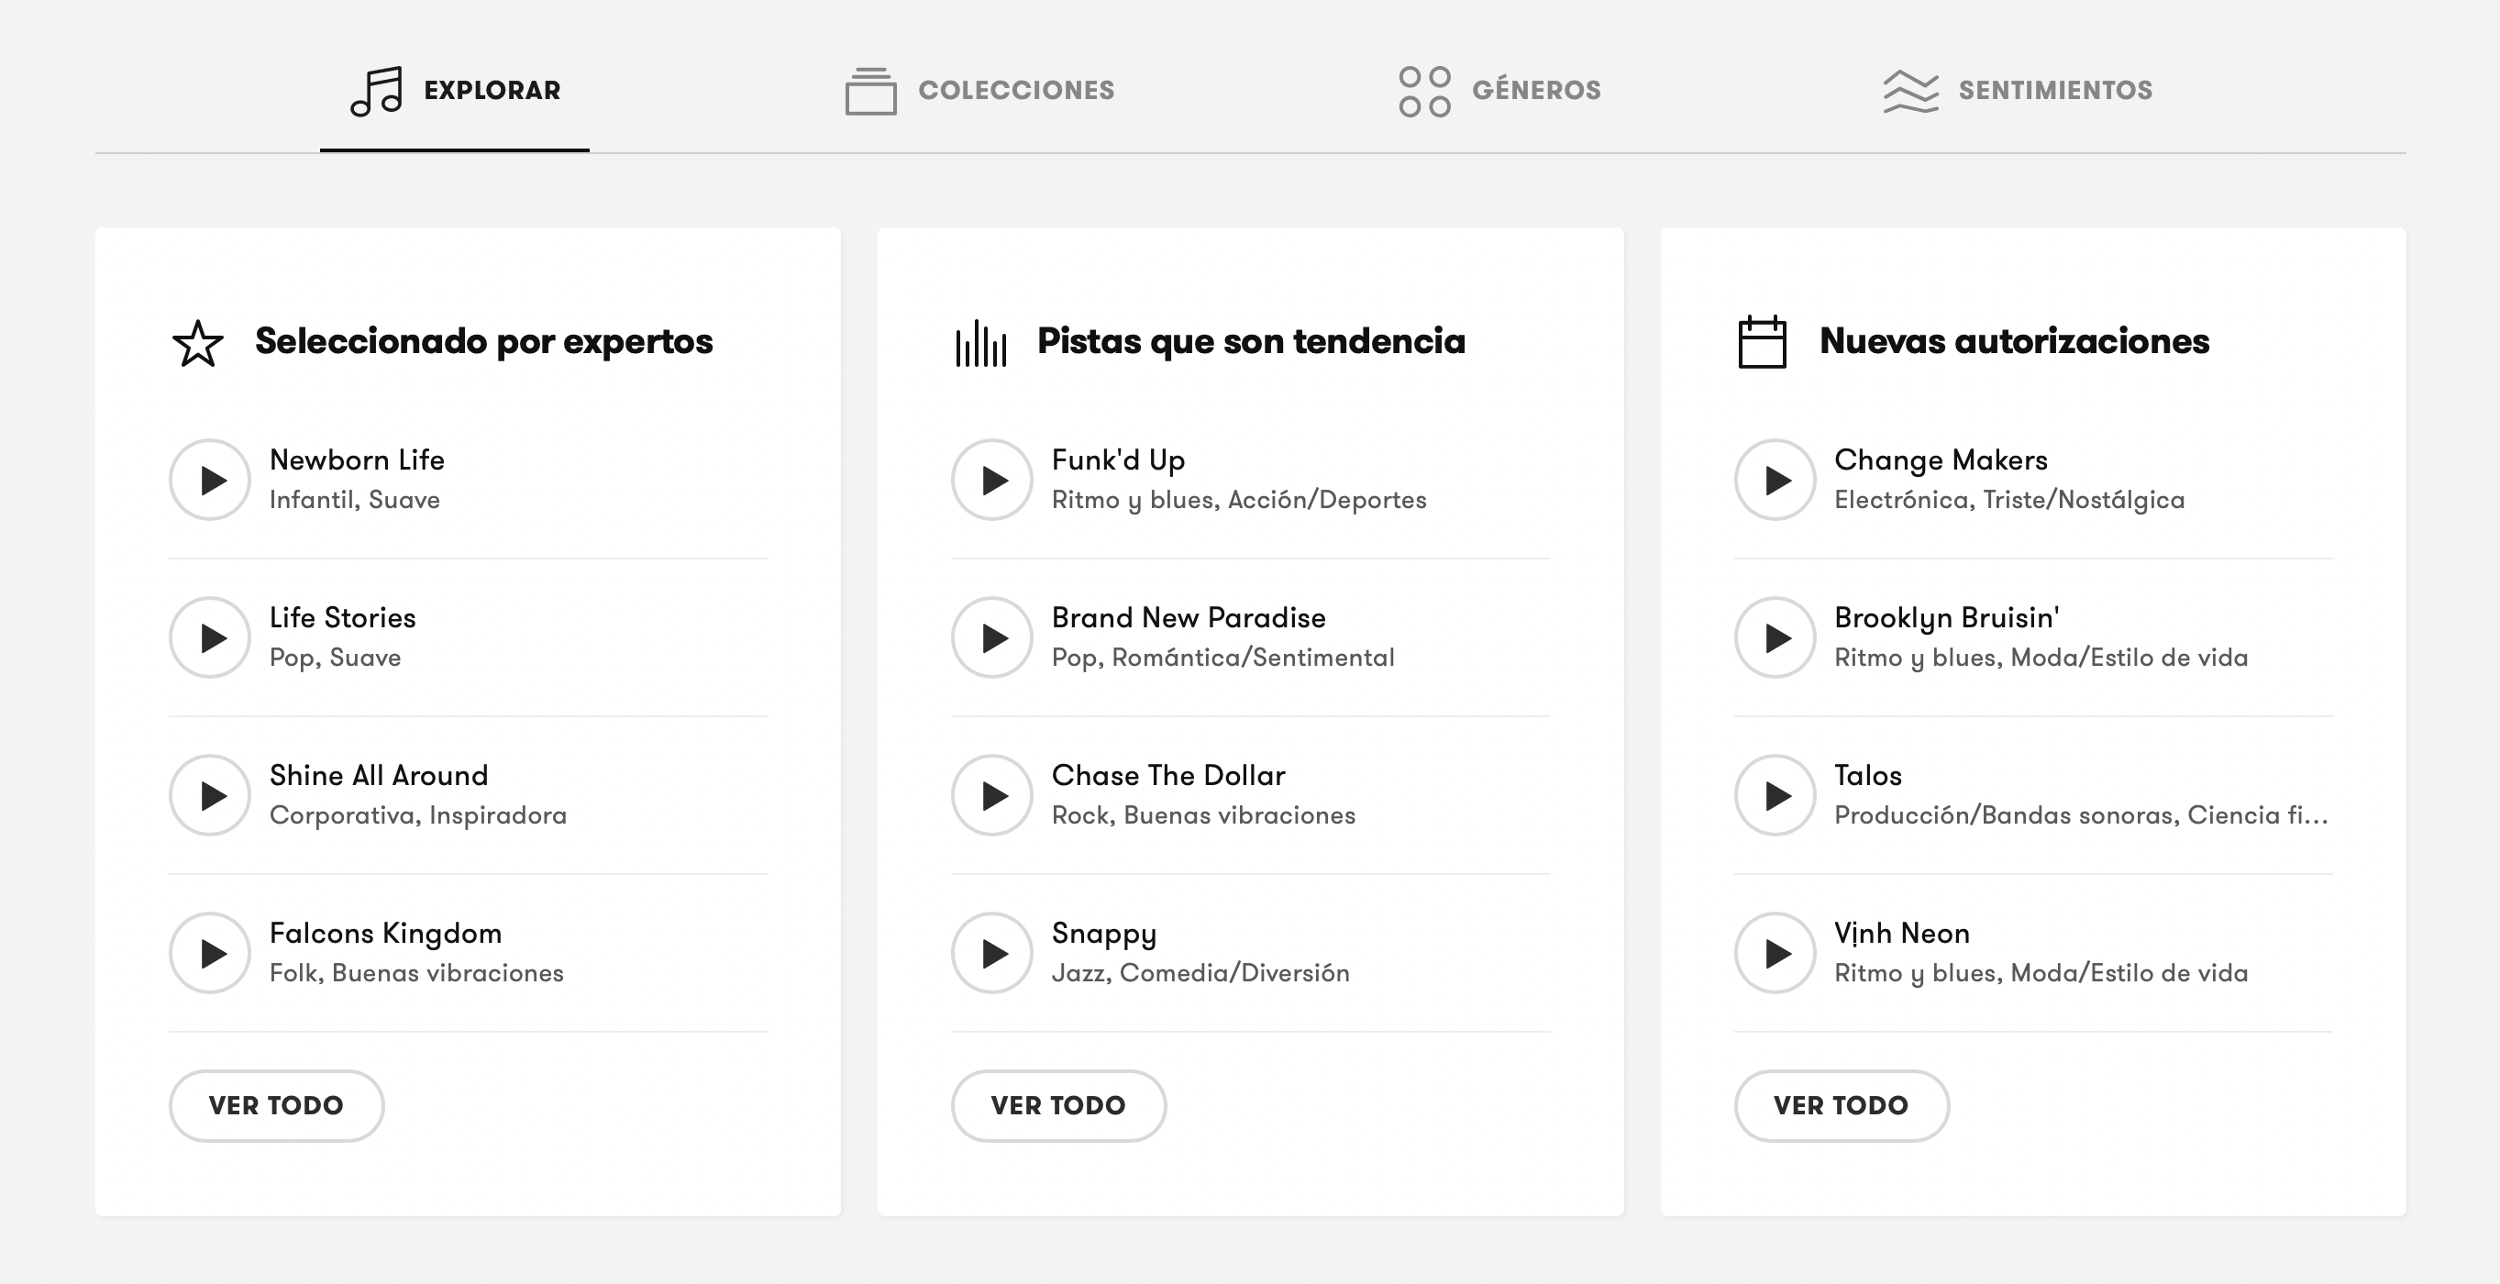Switch to the EXPLORAR tab
2500x1284 pixels.
click(x=455, y=90)
